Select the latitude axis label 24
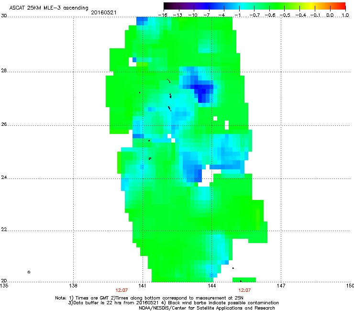Screen dimensions: 354x311 click(x=4, y=178)
